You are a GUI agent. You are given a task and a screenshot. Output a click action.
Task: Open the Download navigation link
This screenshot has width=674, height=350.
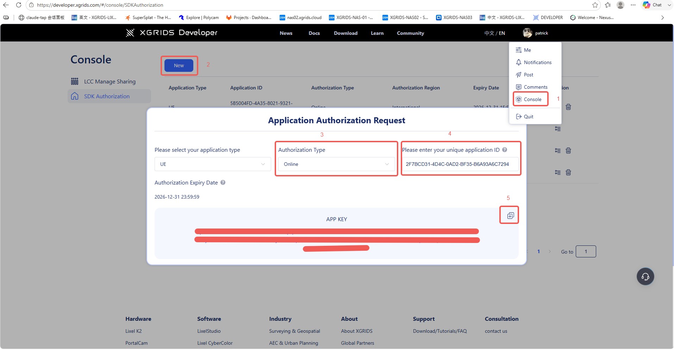(345, 33)
